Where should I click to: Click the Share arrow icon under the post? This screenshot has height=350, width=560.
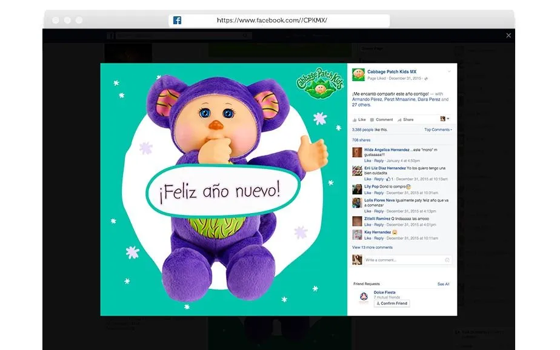point(399,120)
